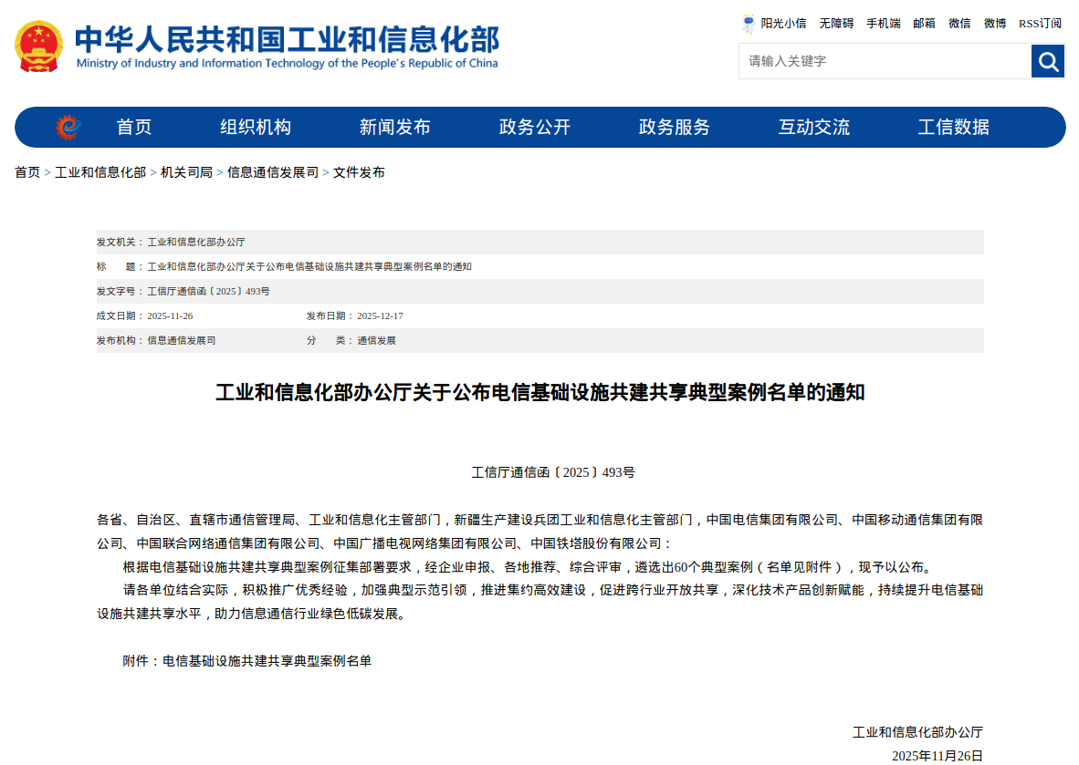Open the 首页 navigation menu item
The width and height of the screenshot is (1079, 765).
click(134, 127)
